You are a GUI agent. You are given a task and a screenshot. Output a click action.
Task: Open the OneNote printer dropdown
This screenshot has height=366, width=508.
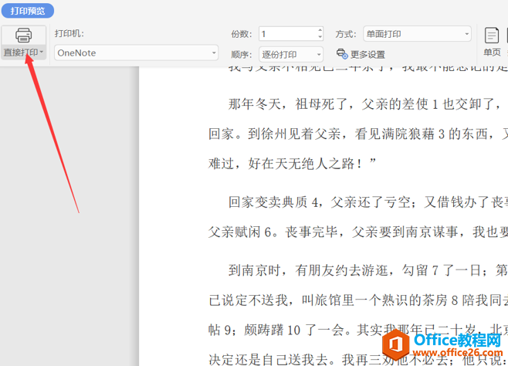(x=136, y=53)
